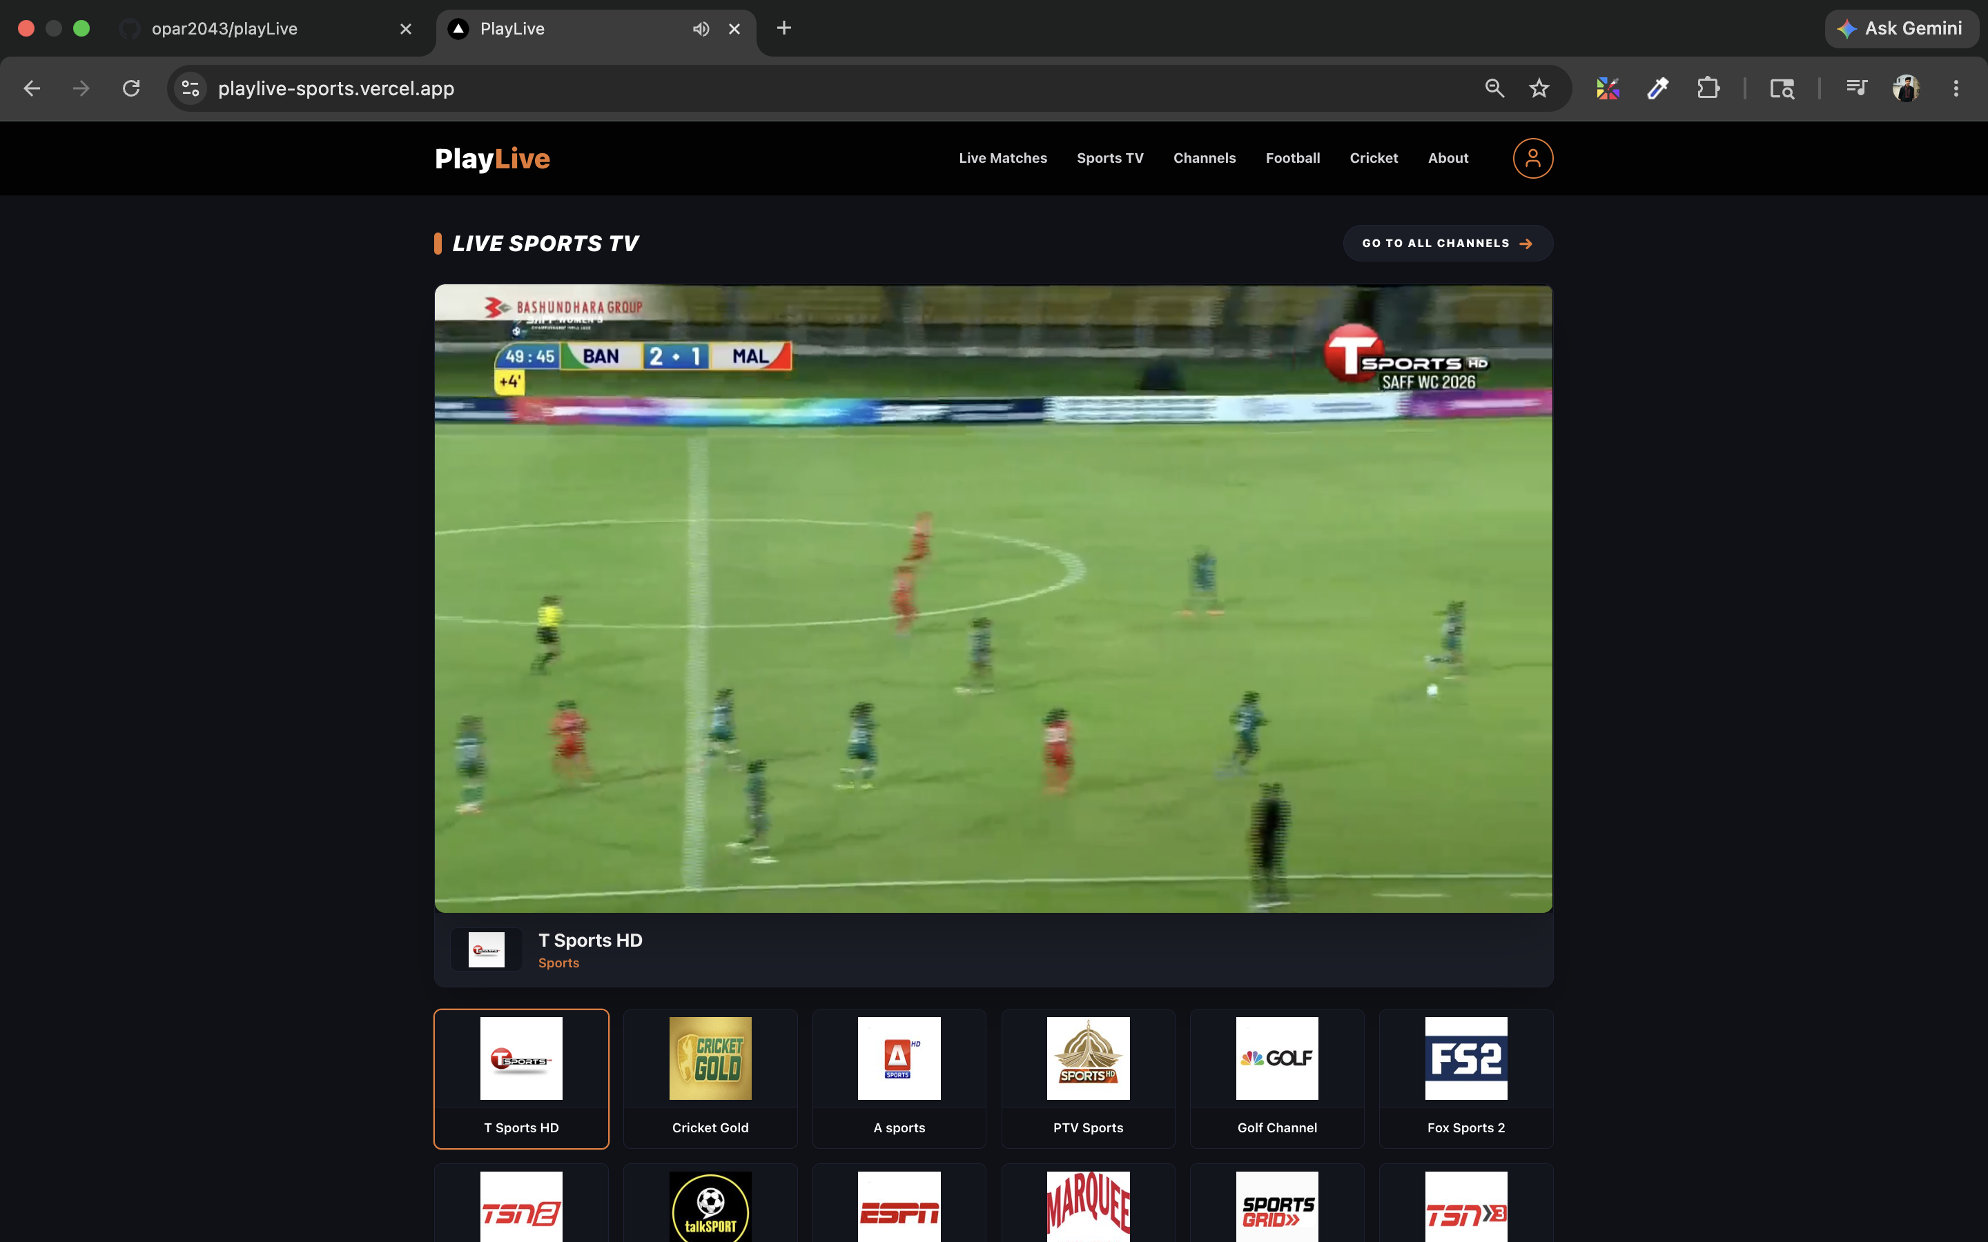Image resolution: width=1988 pixels, height=1242 pixels.
Task: Go back to the previous page
Action: [x=32, y=88]
